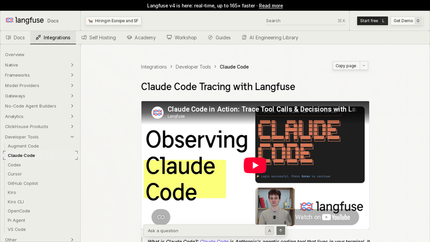The width and height of the screenshot is (430, 242).
Task: Open the Academy tab
Action: click(141, 38)
